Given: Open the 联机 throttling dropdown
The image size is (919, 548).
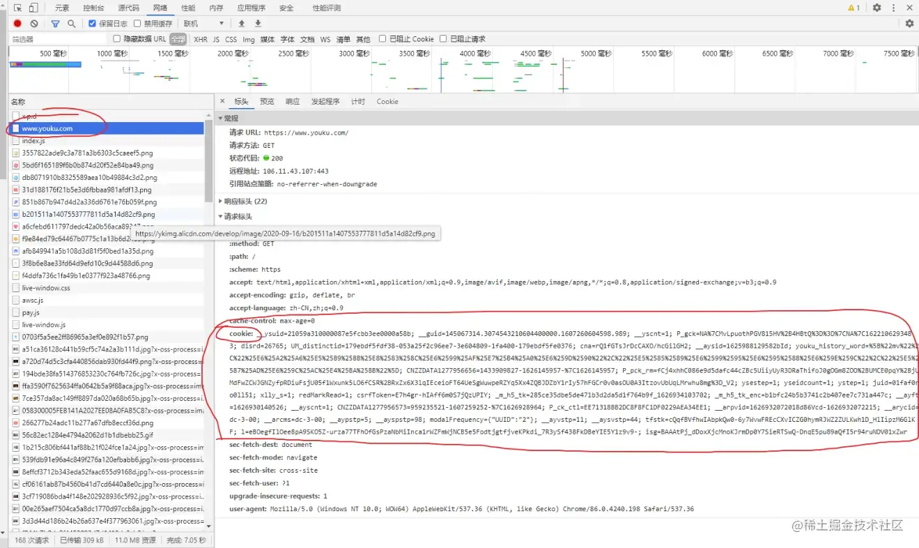Looking at the screenshot, I should (x=203, y=24).
